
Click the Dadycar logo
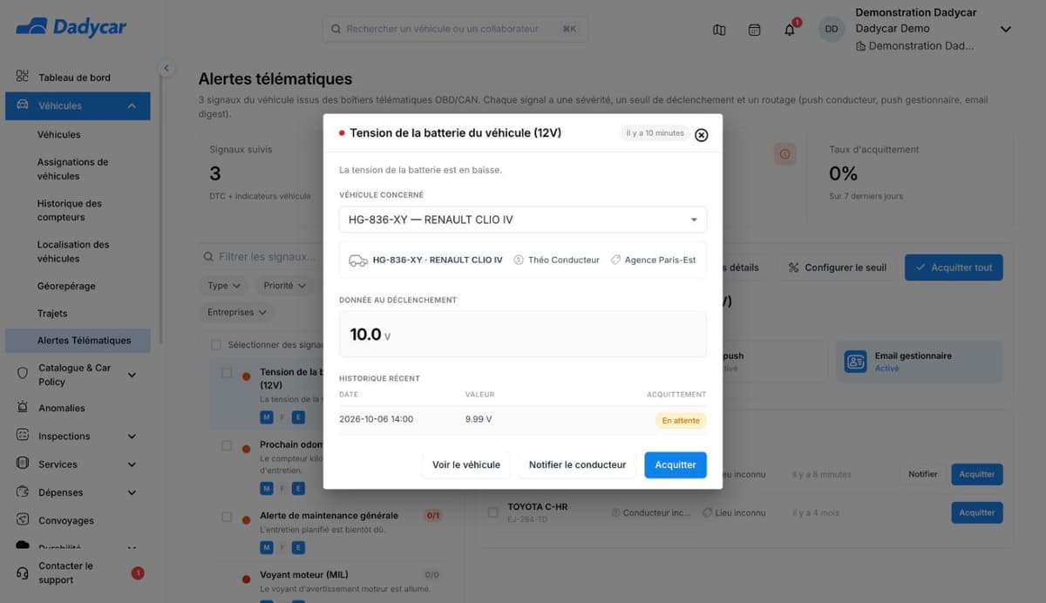coord(71,27)
